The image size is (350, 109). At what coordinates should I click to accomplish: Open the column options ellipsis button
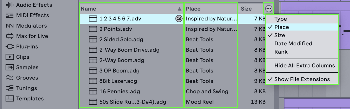(269, 9)
